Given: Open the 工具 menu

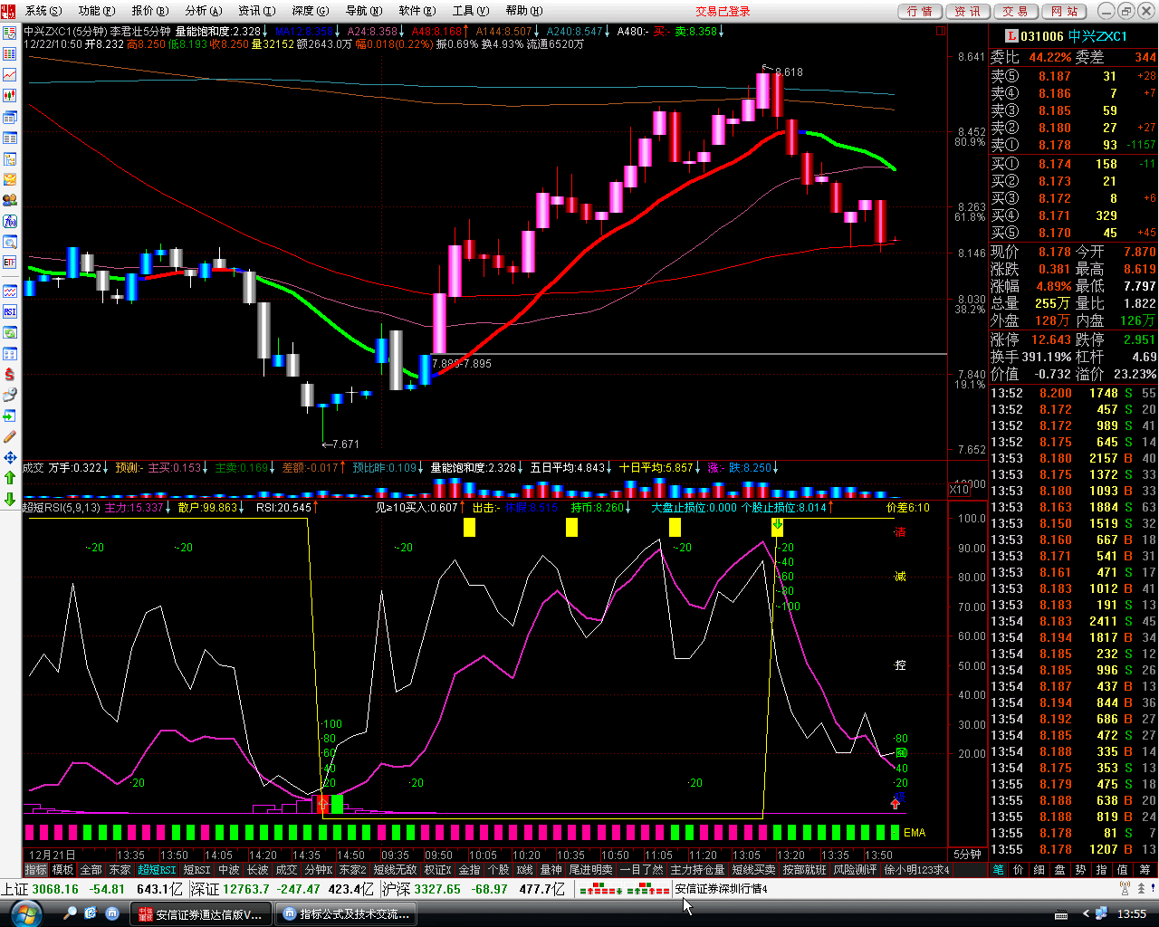Looking at the screenshot, I should [468, 11].
